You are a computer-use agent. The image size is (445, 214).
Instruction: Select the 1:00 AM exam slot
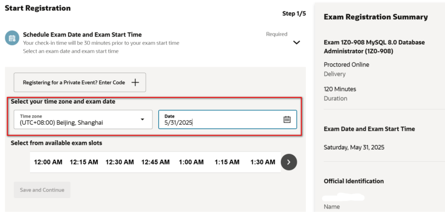tap(191, 162)
